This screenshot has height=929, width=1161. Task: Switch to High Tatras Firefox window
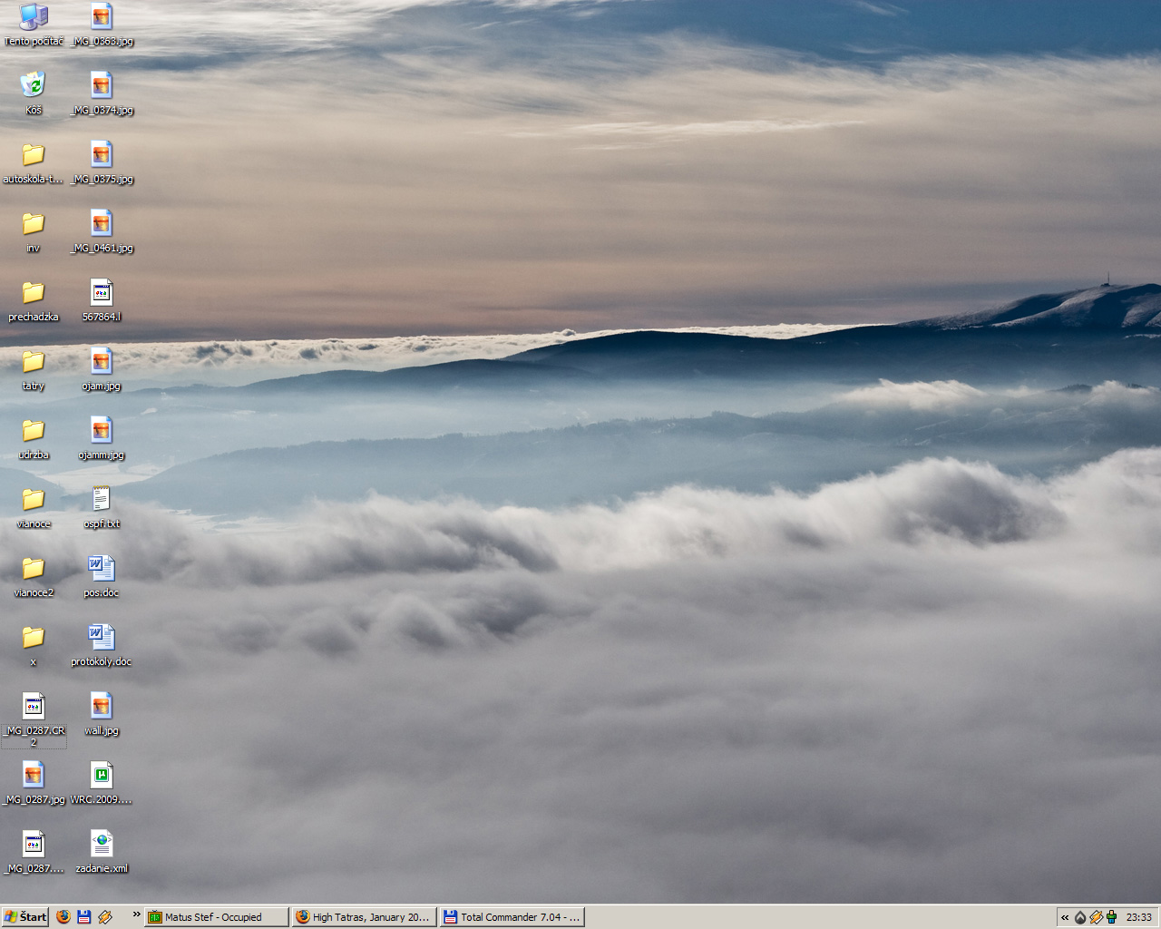[x=365, y=917]
